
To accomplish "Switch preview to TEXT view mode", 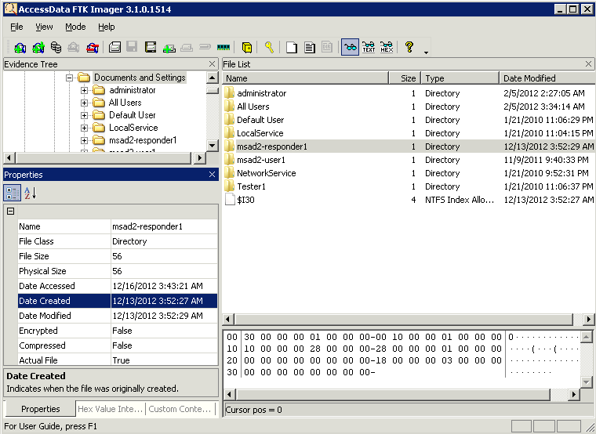I will tap(369, 48).
